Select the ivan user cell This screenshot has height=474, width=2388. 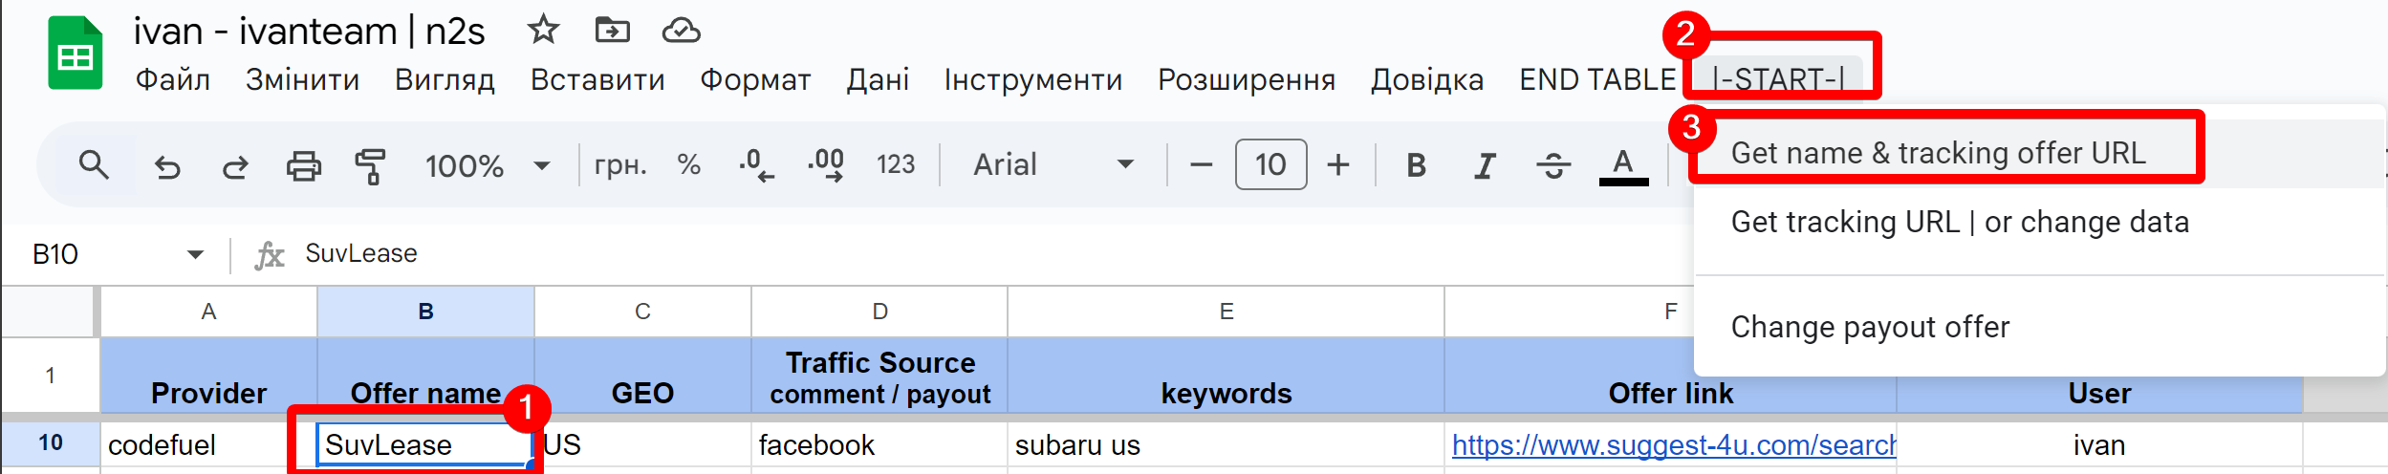click(x=2099, y=444)
